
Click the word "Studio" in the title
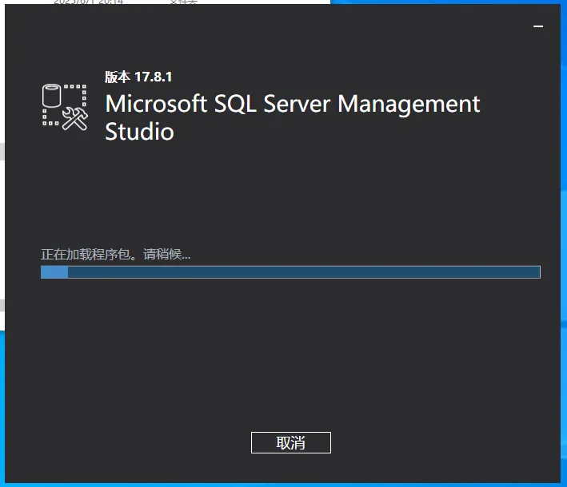pos(139,131)
